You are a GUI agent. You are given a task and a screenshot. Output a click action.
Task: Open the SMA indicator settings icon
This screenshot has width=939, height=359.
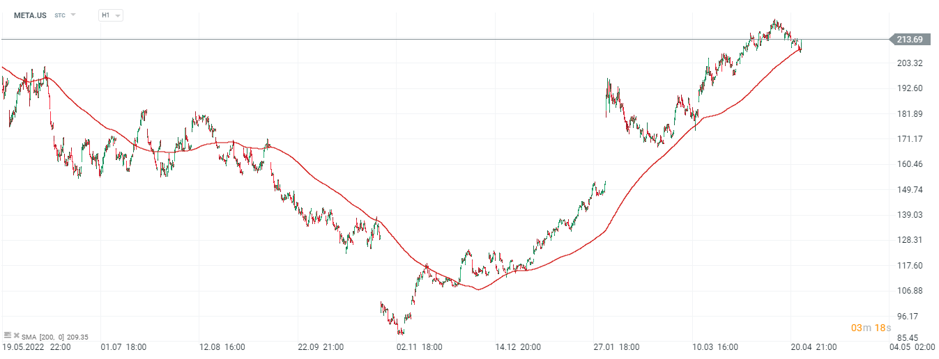coord(7,336)
